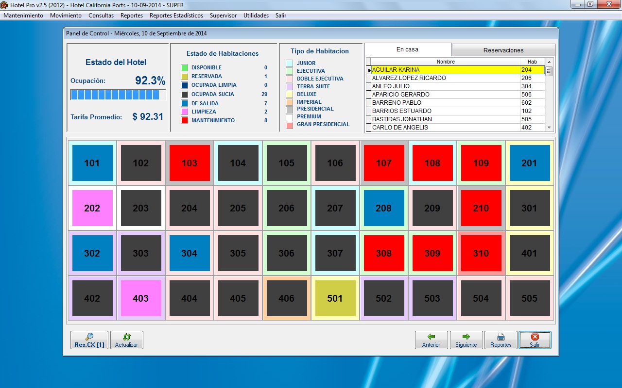Click Siguiente green arrow button
The height and width of the screenshot is (388, 622).
(x=466, y=340)
